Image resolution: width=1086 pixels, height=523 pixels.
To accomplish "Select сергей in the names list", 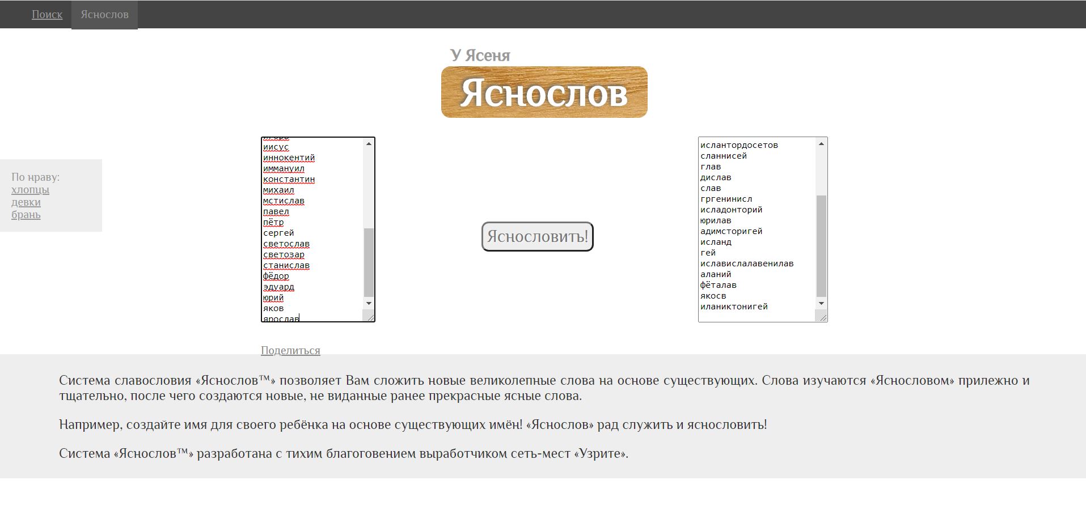I will coord(278,232).
